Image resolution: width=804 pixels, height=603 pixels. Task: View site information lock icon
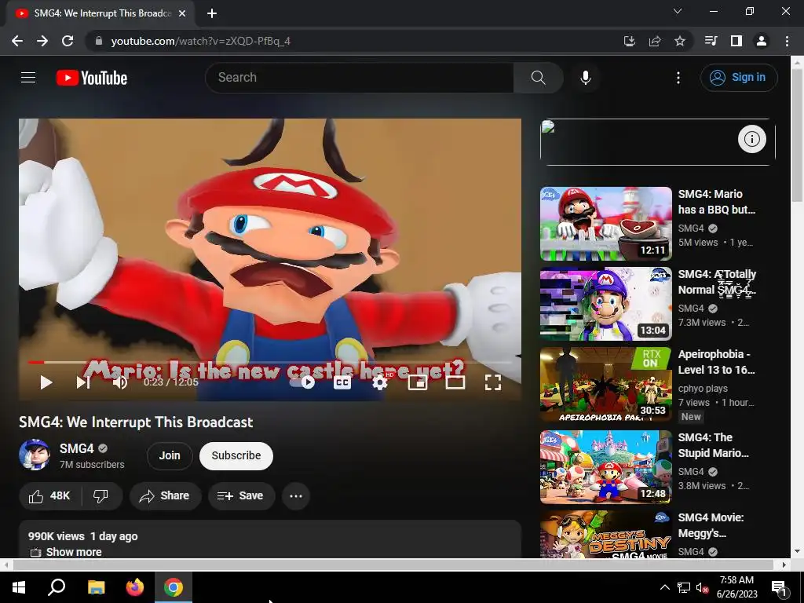click(x=98, y=41)
